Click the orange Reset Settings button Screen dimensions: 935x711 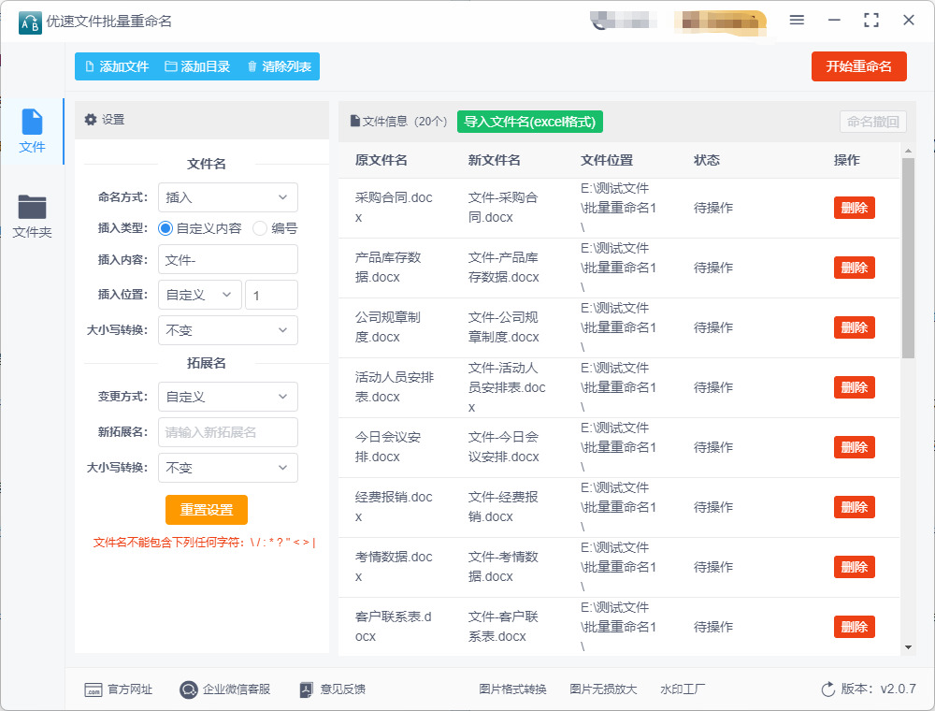207,510
